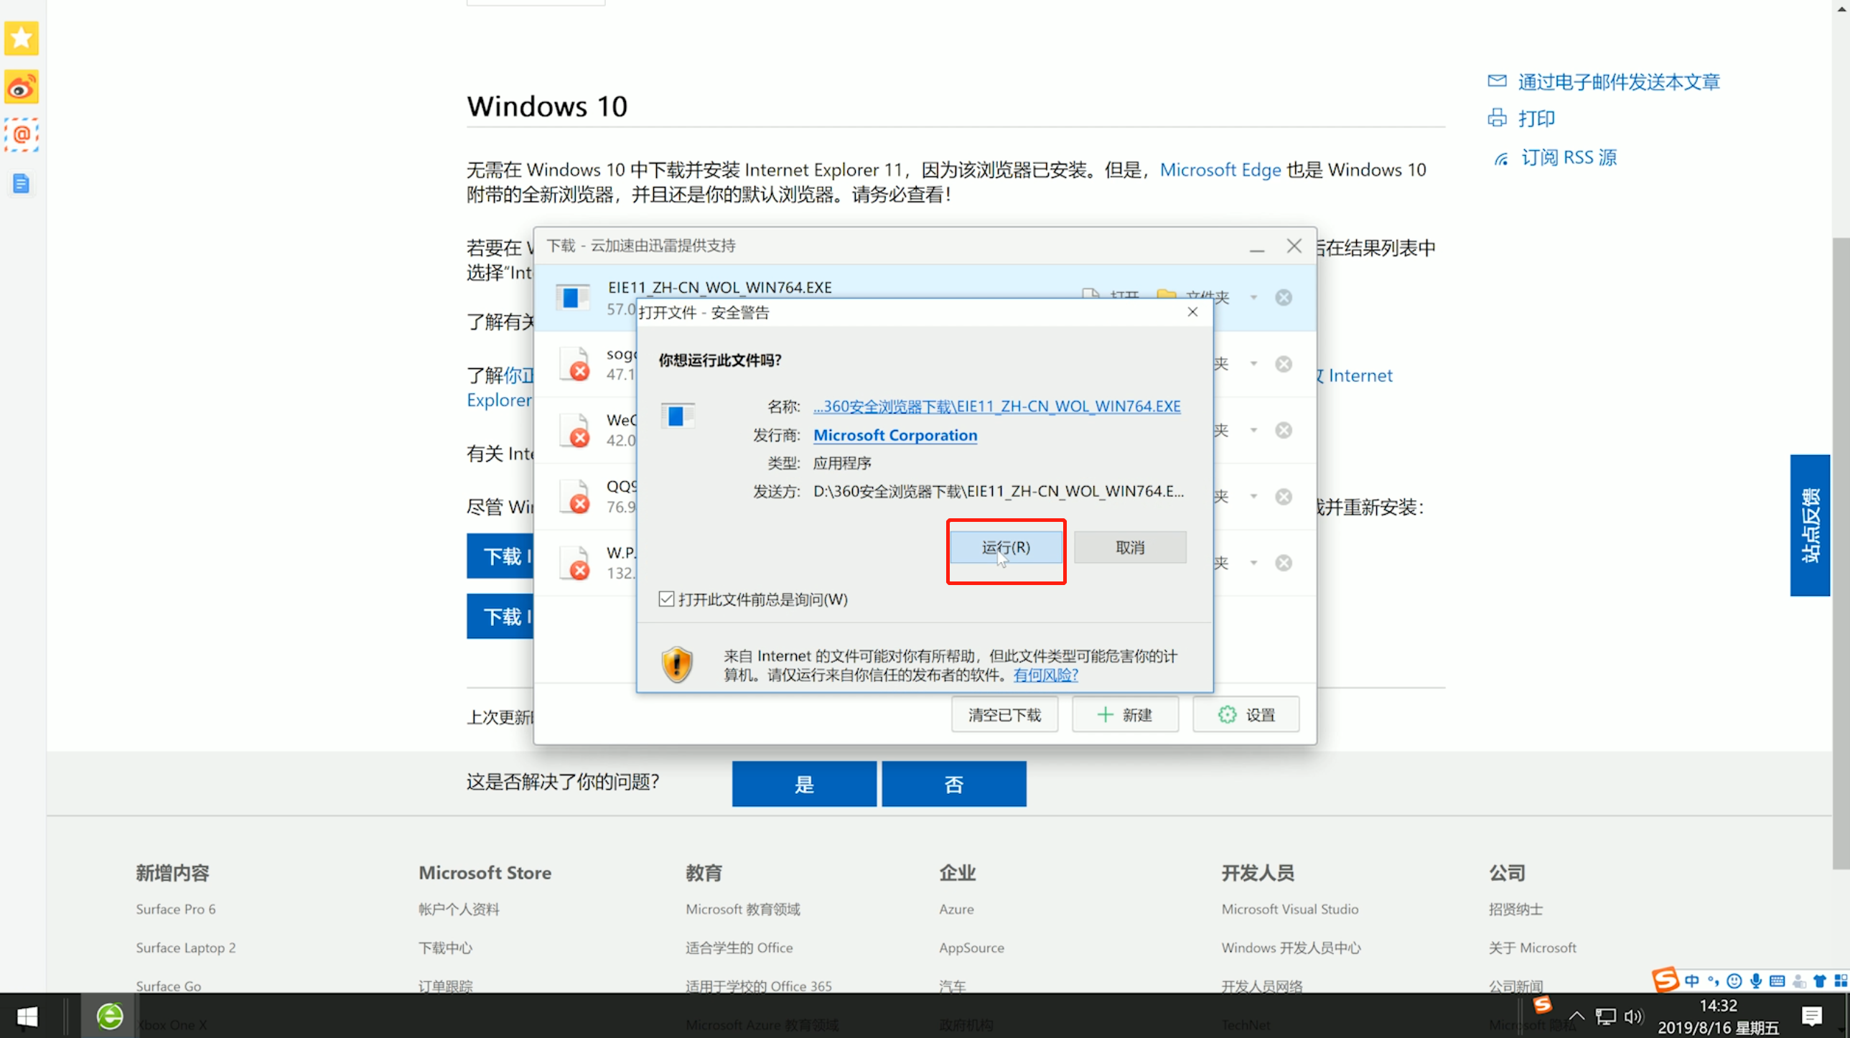
Task: Show hidden system tray icons
Action: [x=1576, y=1016]
